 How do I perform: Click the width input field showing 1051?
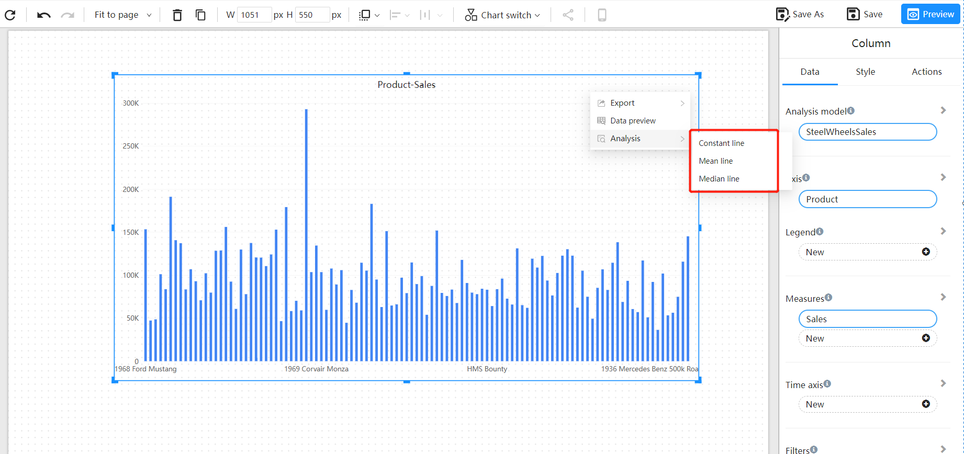pos(254,15)
